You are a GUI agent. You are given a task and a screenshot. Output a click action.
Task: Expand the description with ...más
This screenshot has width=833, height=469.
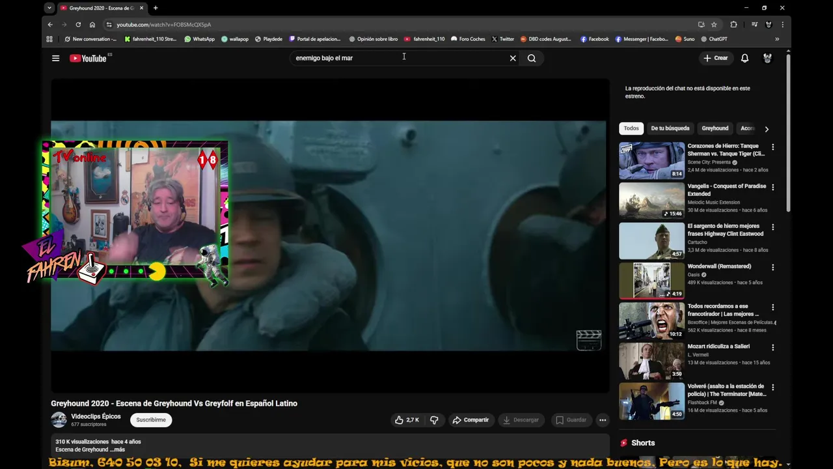(x=117, y=449)
